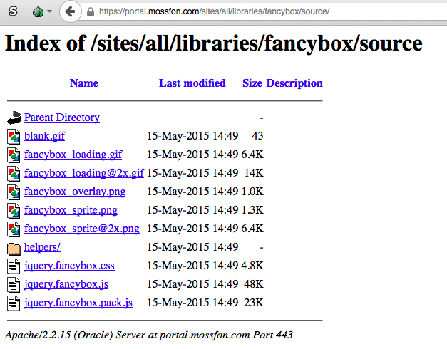Click the image icon beside blank.gif

click(14, 137)
